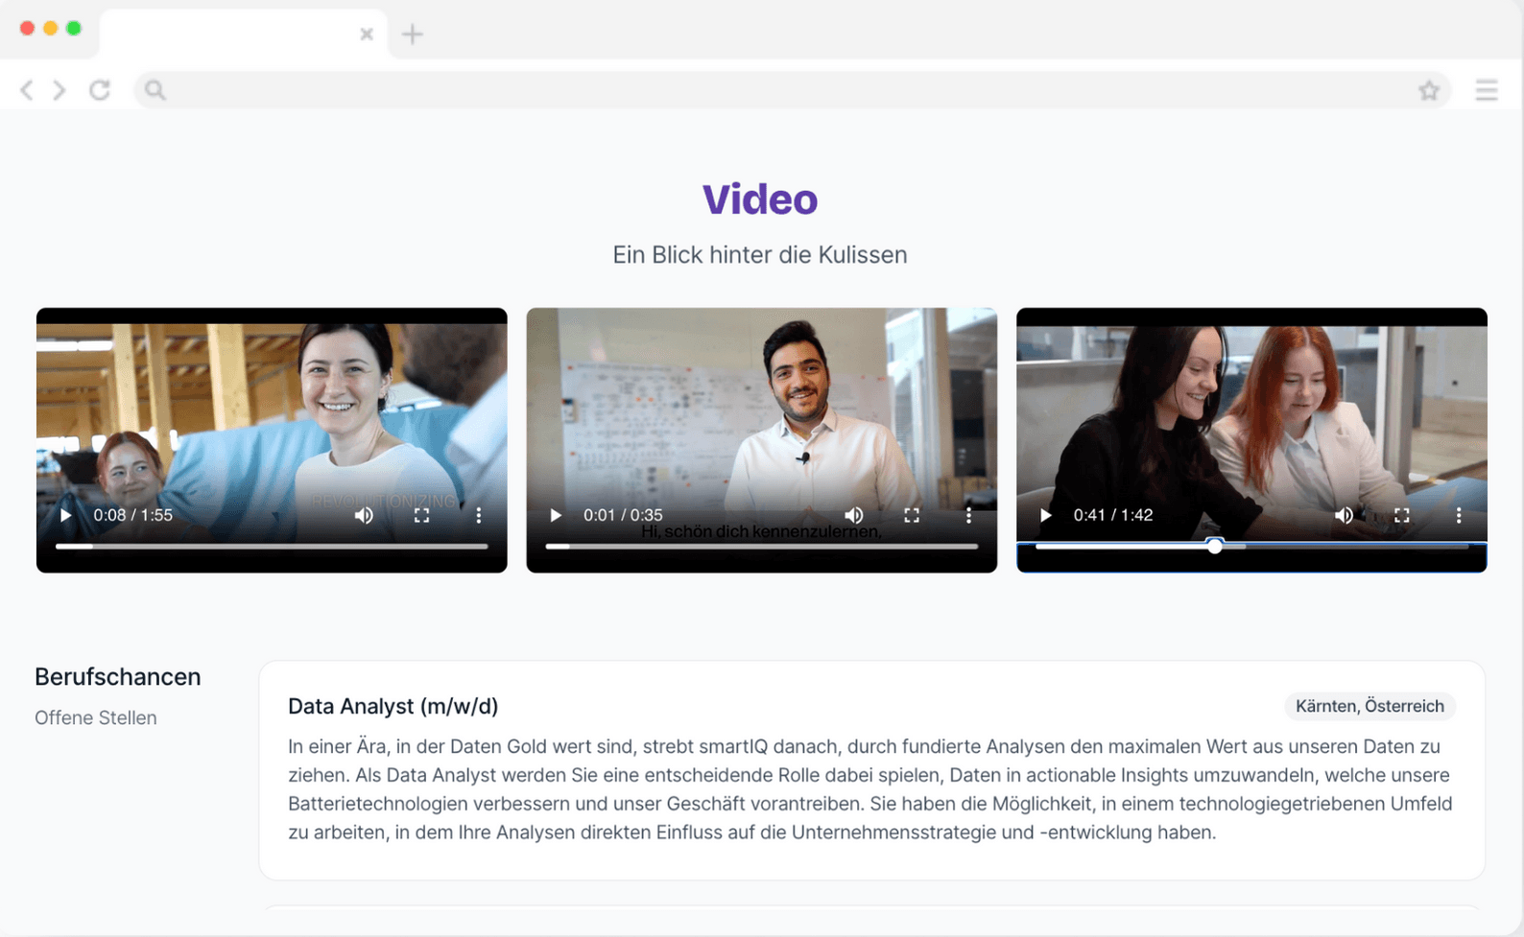This screenshot has width=1524, height=937.
Task: Click the address bar search field
Action: point(792,90)
